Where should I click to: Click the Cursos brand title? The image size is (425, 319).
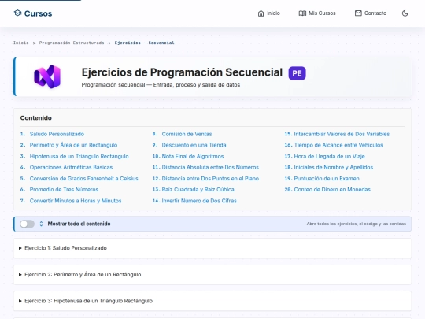(39, 13)
